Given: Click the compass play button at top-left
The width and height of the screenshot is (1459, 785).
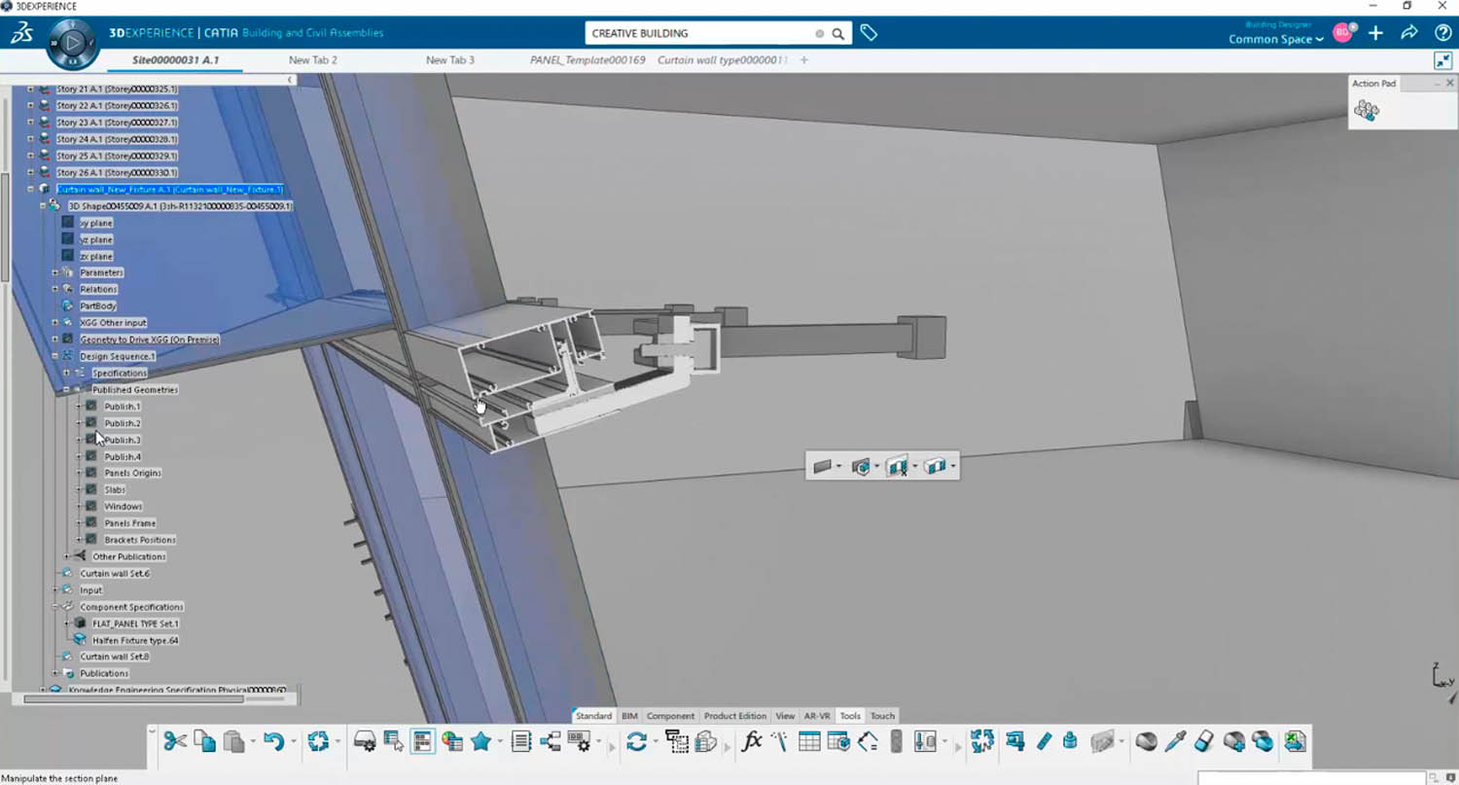Looking at the screenshot, I should [x=72, y=43].
